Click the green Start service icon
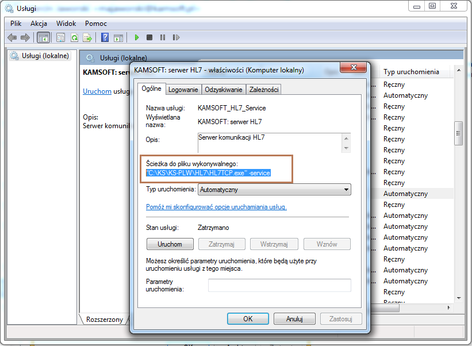This screenshot has height=346, width=472. (x=137, y=37)
